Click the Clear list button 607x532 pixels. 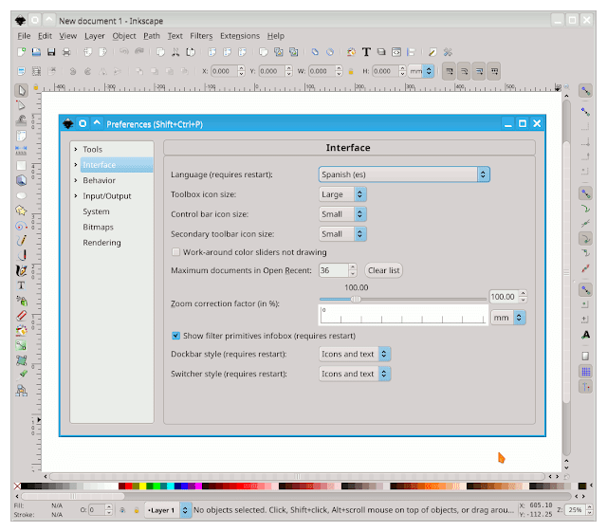click(x=383, y=270)
